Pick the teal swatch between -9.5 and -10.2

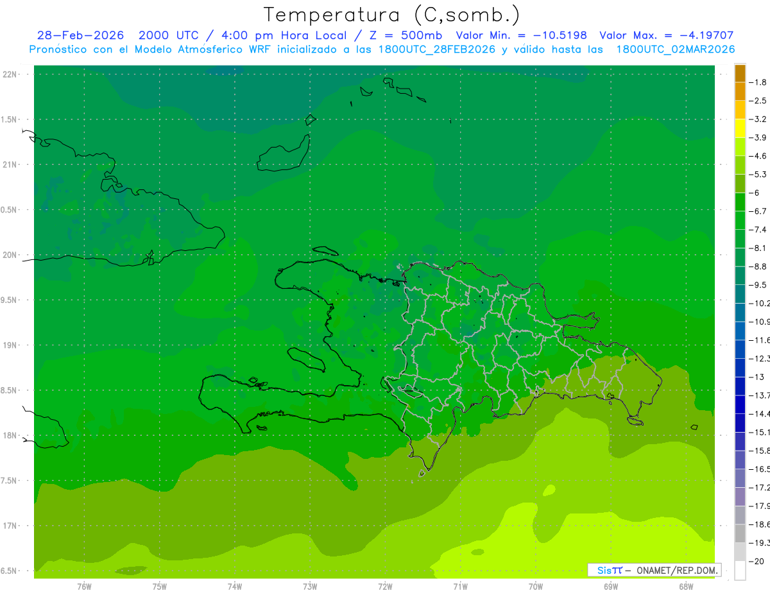click(740, 294)
